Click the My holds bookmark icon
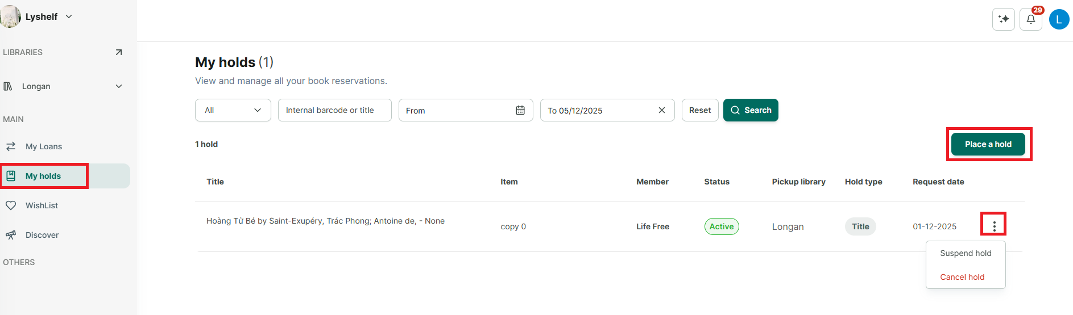Viewport: 1073px width, 315px height. (11, 176)
